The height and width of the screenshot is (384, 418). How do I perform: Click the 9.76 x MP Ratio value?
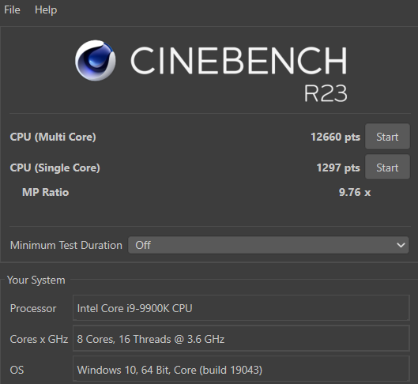tap(355, 192)
